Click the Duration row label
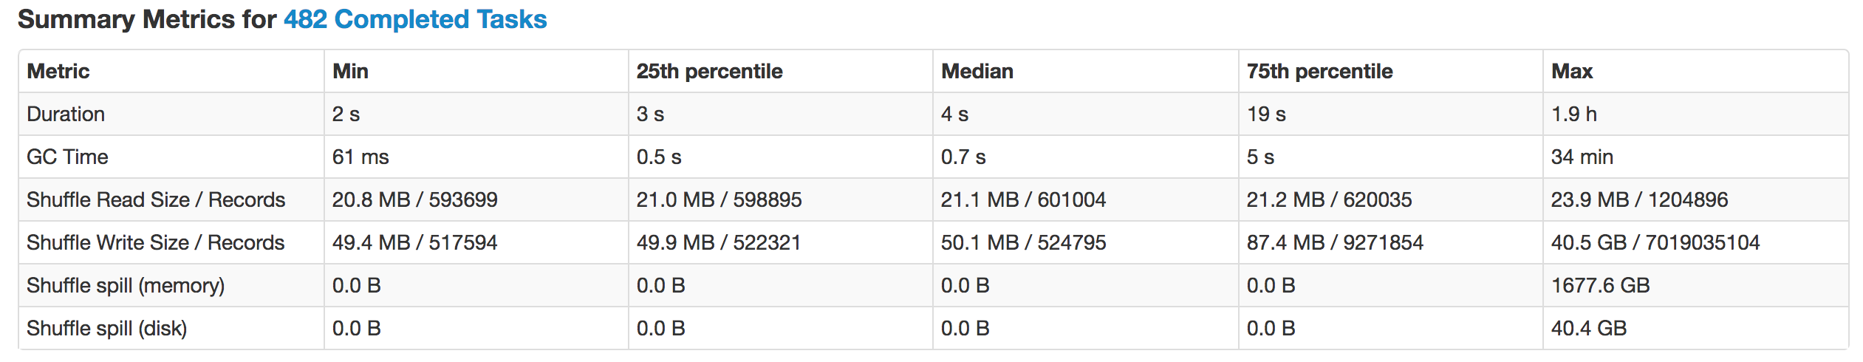Viewport: 1863px width, 362px height. tap(66, 114)
